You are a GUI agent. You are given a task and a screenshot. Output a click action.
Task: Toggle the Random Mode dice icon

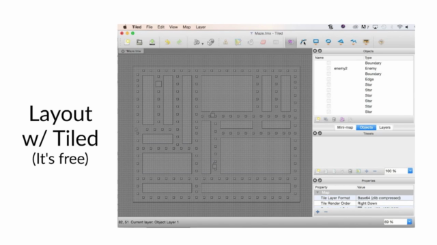click(x=211, y=42)
